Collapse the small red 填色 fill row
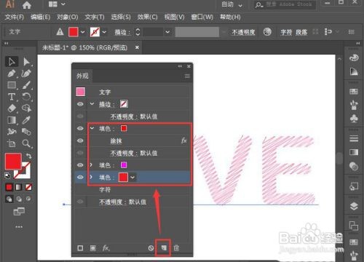This screenshot has height=262, width=364. point(92,128)
